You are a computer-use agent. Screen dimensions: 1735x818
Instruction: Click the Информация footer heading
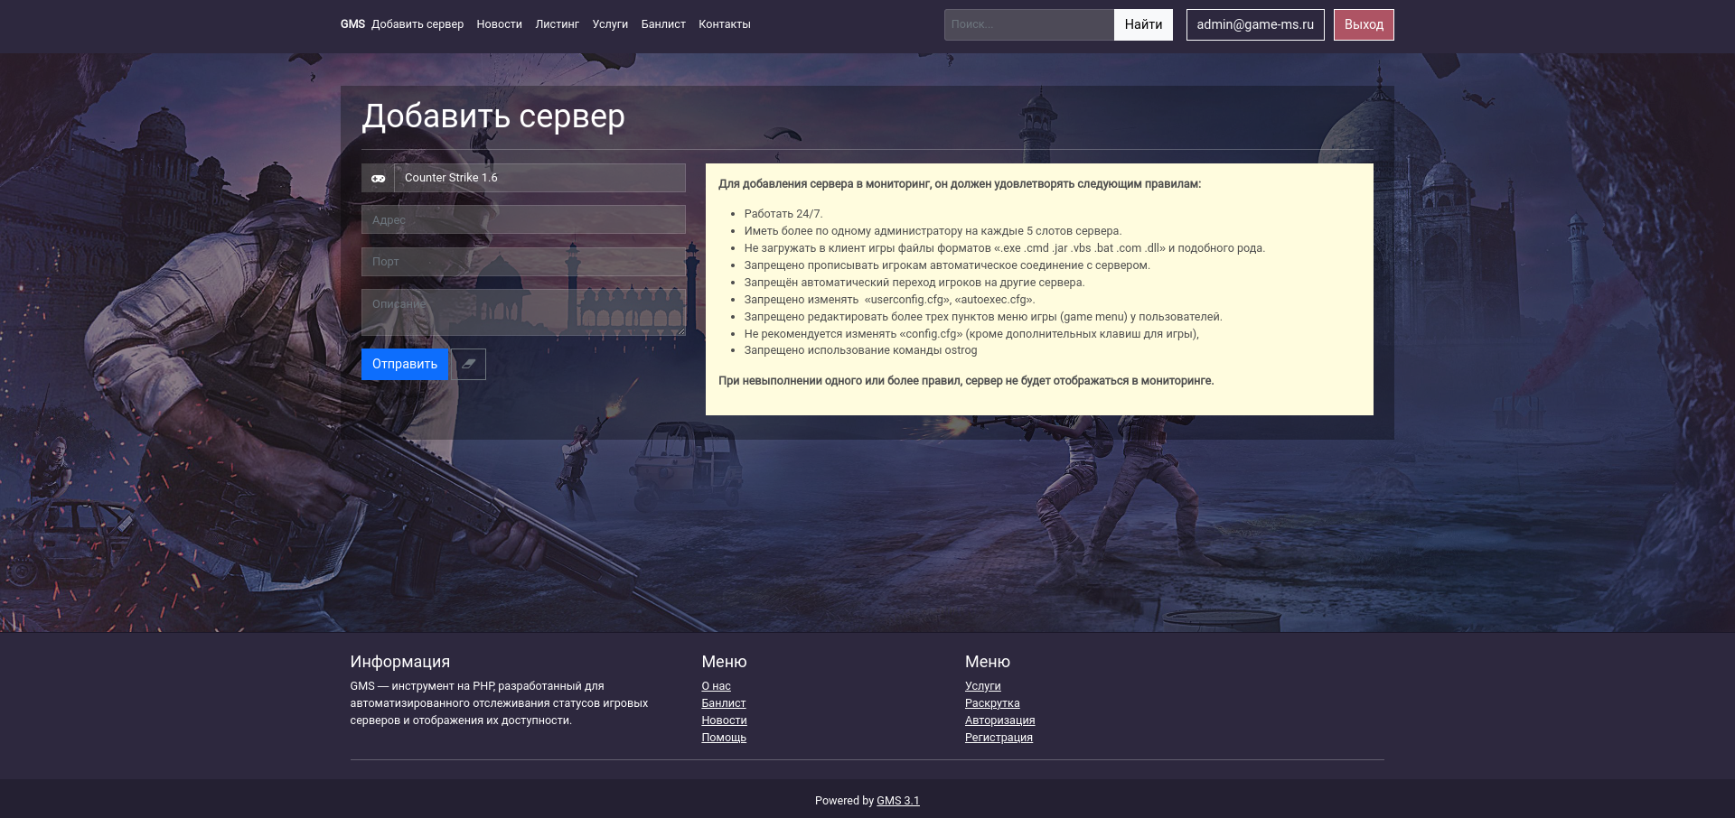[x=400, y=662]
